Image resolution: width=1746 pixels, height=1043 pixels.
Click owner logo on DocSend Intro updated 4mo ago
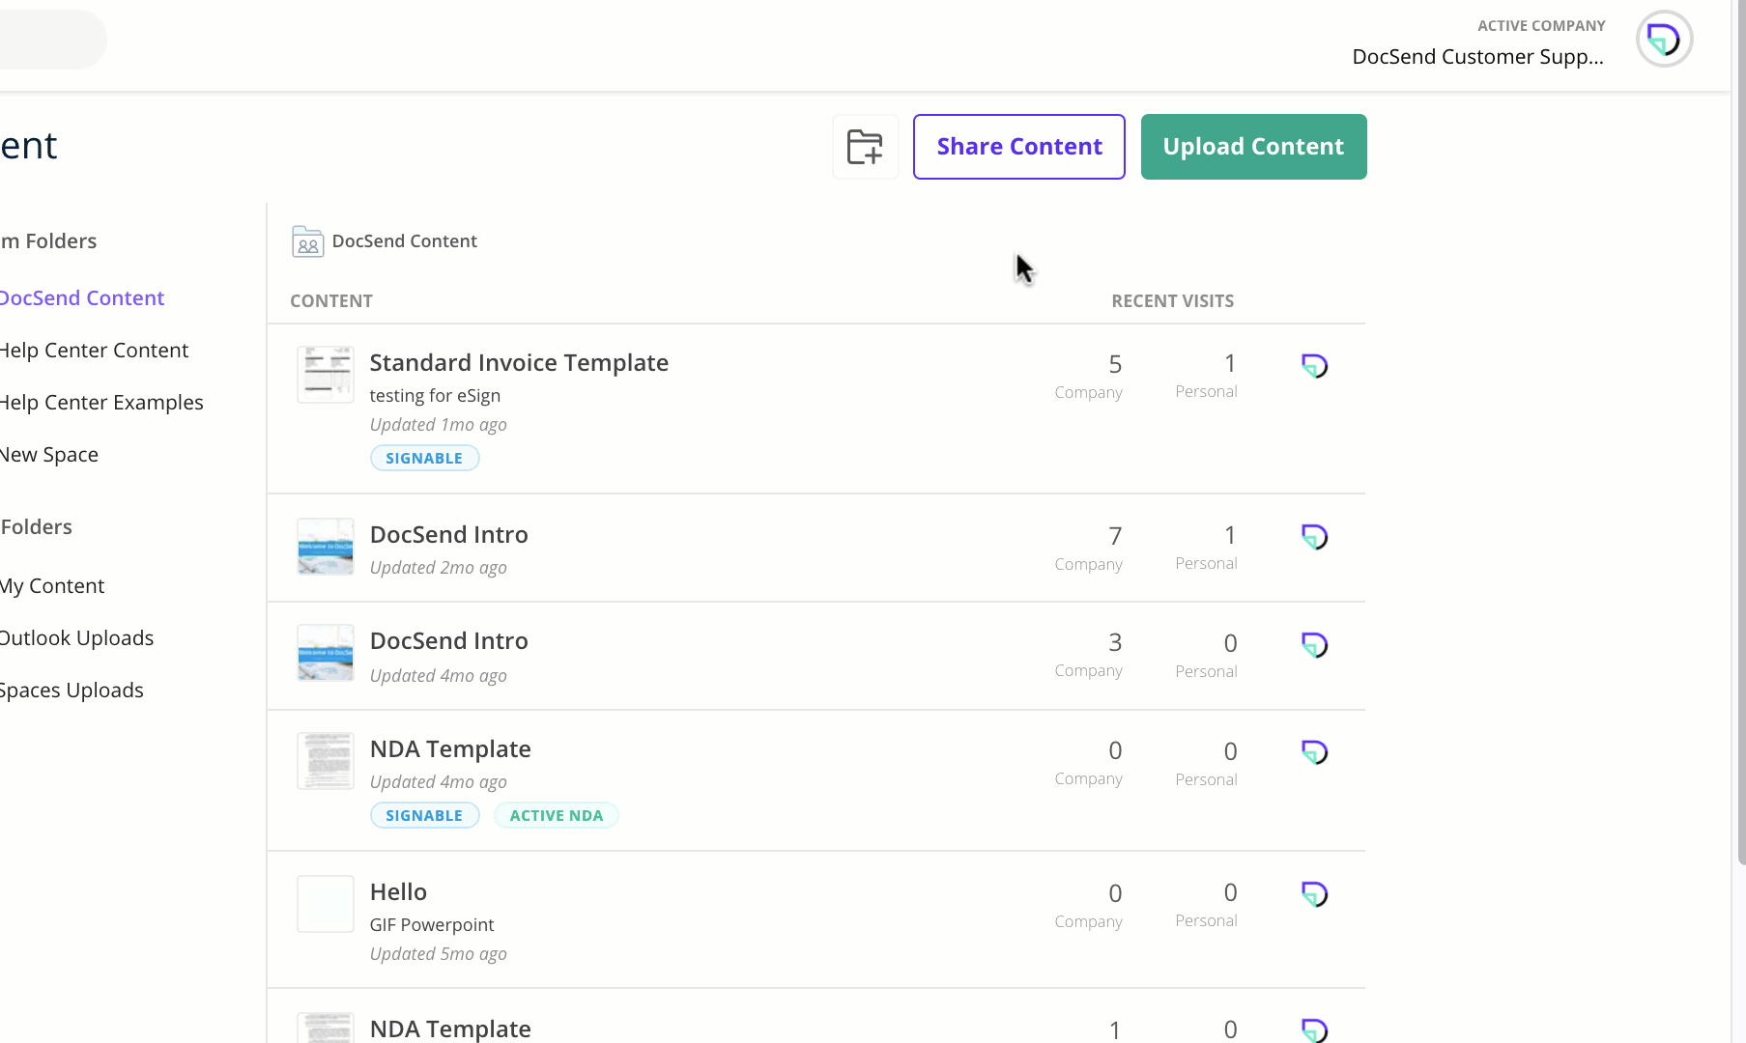[1314, 645]
